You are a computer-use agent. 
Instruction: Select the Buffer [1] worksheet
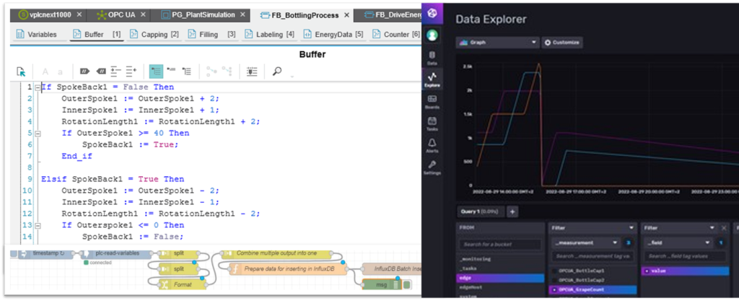(97, 34)
